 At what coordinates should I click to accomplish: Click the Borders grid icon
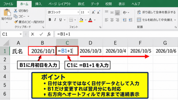[71, 20]
